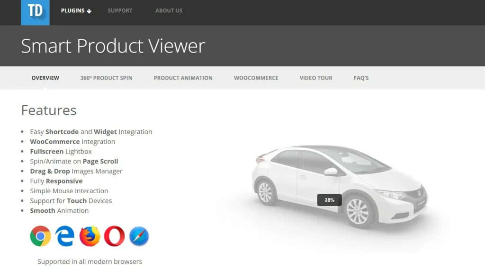Viewport: 485px width, 279px height.
Task: Open the Support page
Action: pyautogui.click(x=120, y=10)
